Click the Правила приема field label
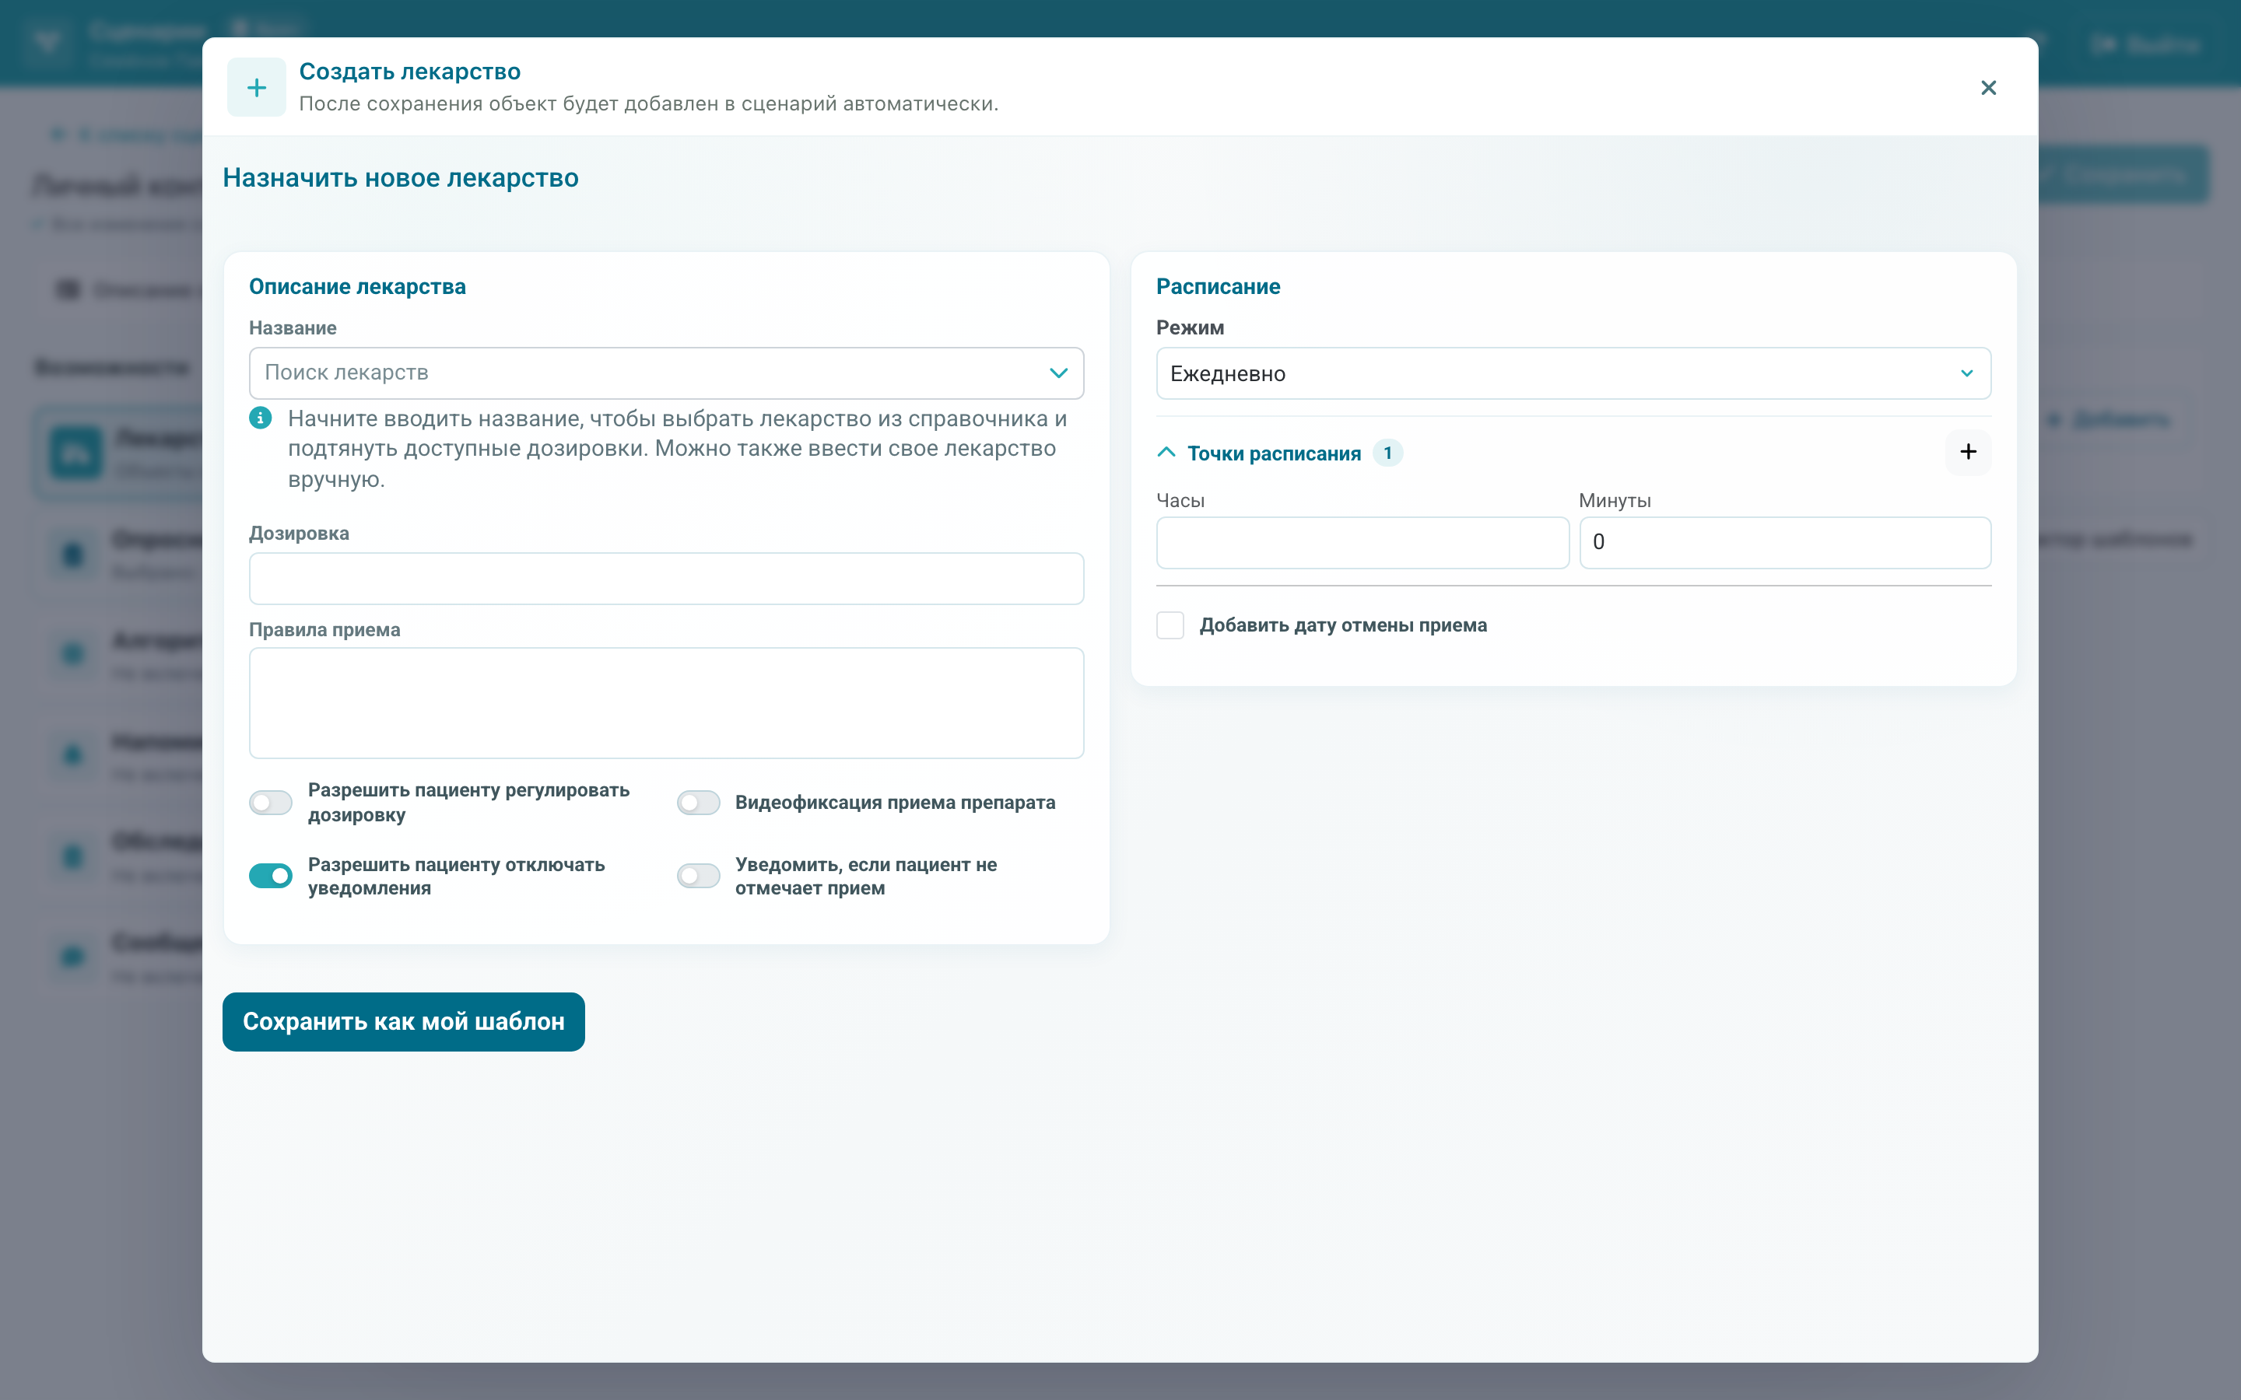Viewport: 2241px width, 1400px height. point(324,630)
